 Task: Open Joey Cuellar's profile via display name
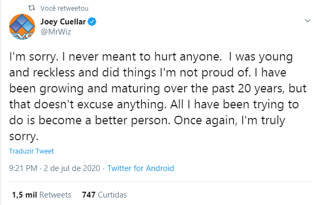63,22
